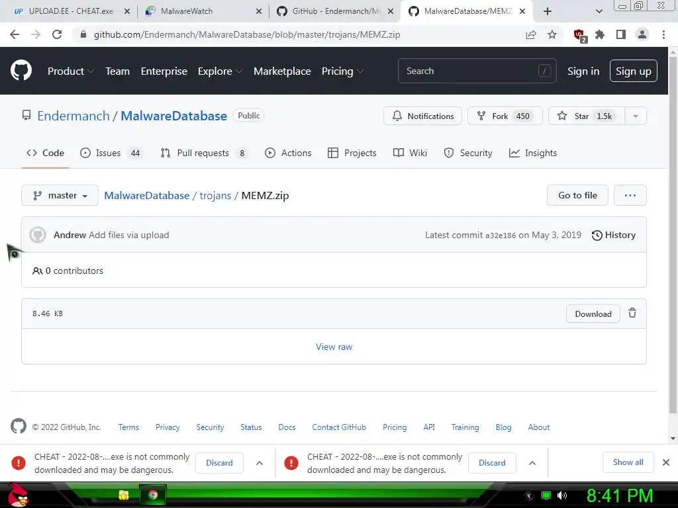Click Angry Birds start icon in taskbar
The width and height of the screenshot is (678, 508).
click(17, 495)
